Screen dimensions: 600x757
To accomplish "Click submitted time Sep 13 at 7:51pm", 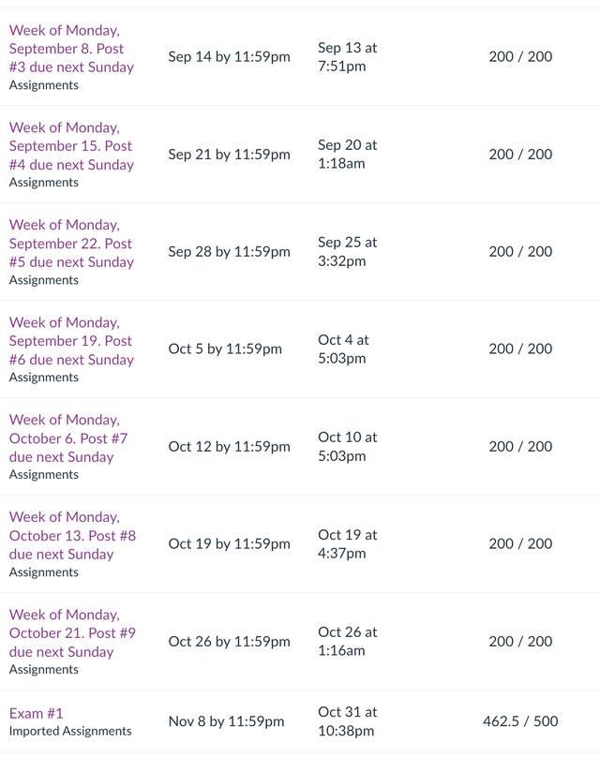I will [347, 56].
